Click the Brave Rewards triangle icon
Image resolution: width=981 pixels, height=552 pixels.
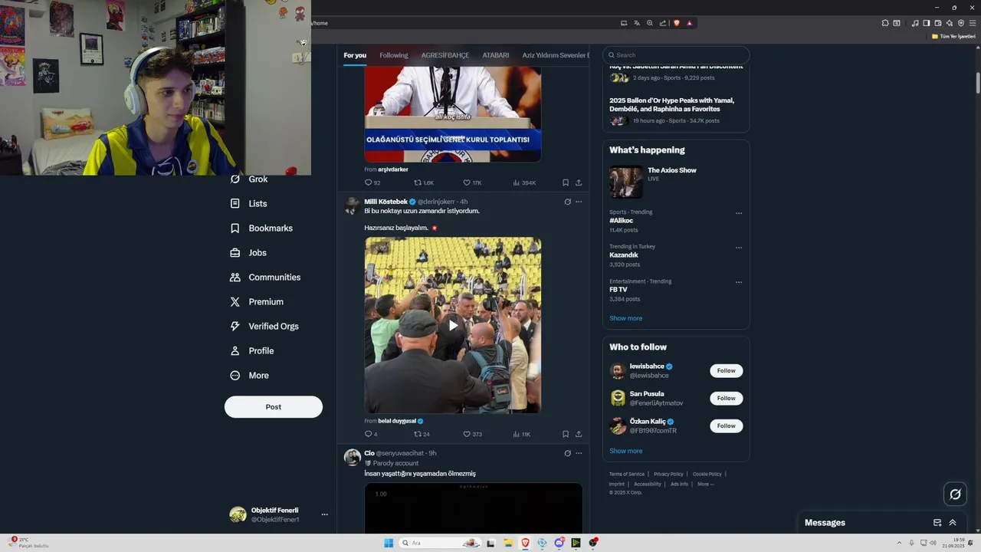(689, 23)
